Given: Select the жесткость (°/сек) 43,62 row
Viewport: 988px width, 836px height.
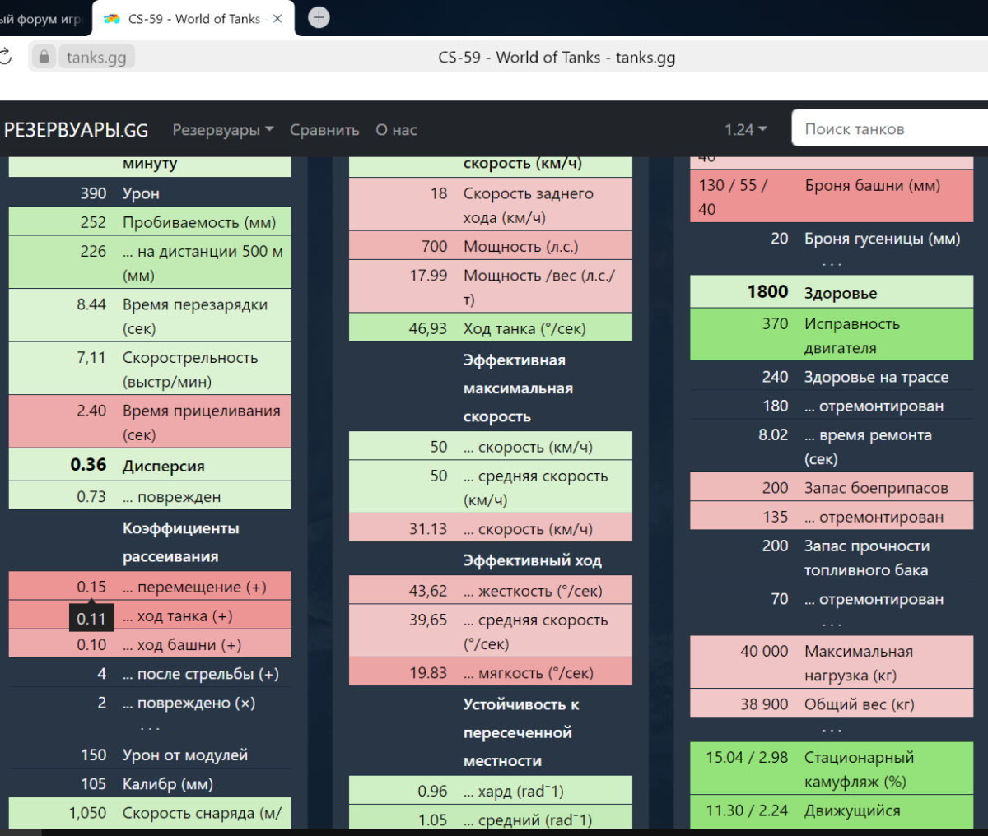Looking at the screenshot, I should coord(491,591).
